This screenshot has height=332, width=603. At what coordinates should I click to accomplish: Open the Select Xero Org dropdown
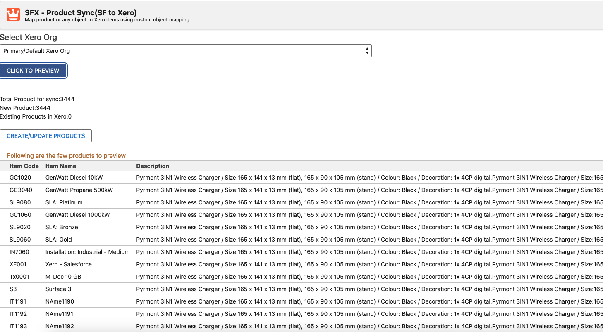[185, 51]
